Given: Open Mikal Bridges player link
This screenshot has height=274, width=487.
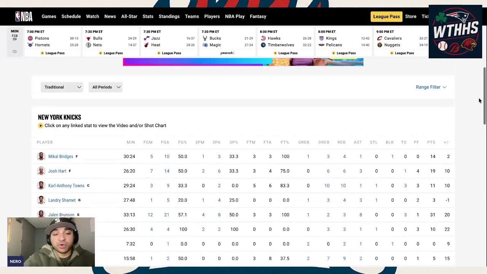Looking at the screenshot, I should [x=60, y=156].
